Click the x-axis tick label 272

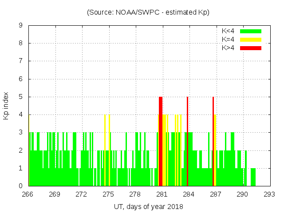click(x=81, y=194)
